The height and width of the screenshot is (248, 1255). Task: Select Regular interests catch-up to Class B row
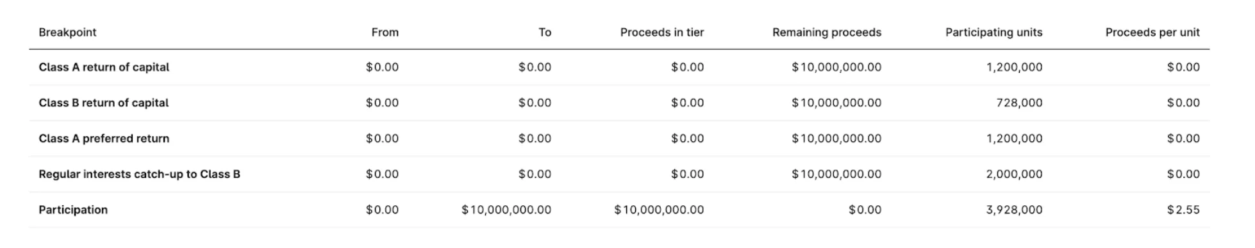click(x=619, y=174)
